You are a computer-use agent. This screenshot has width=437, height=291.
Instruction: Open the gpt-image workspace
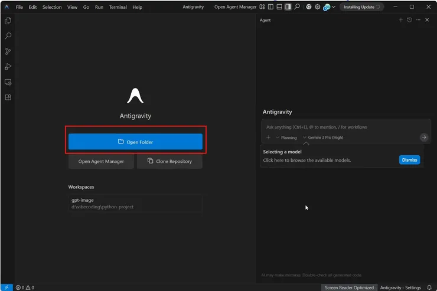pos(135,203)
